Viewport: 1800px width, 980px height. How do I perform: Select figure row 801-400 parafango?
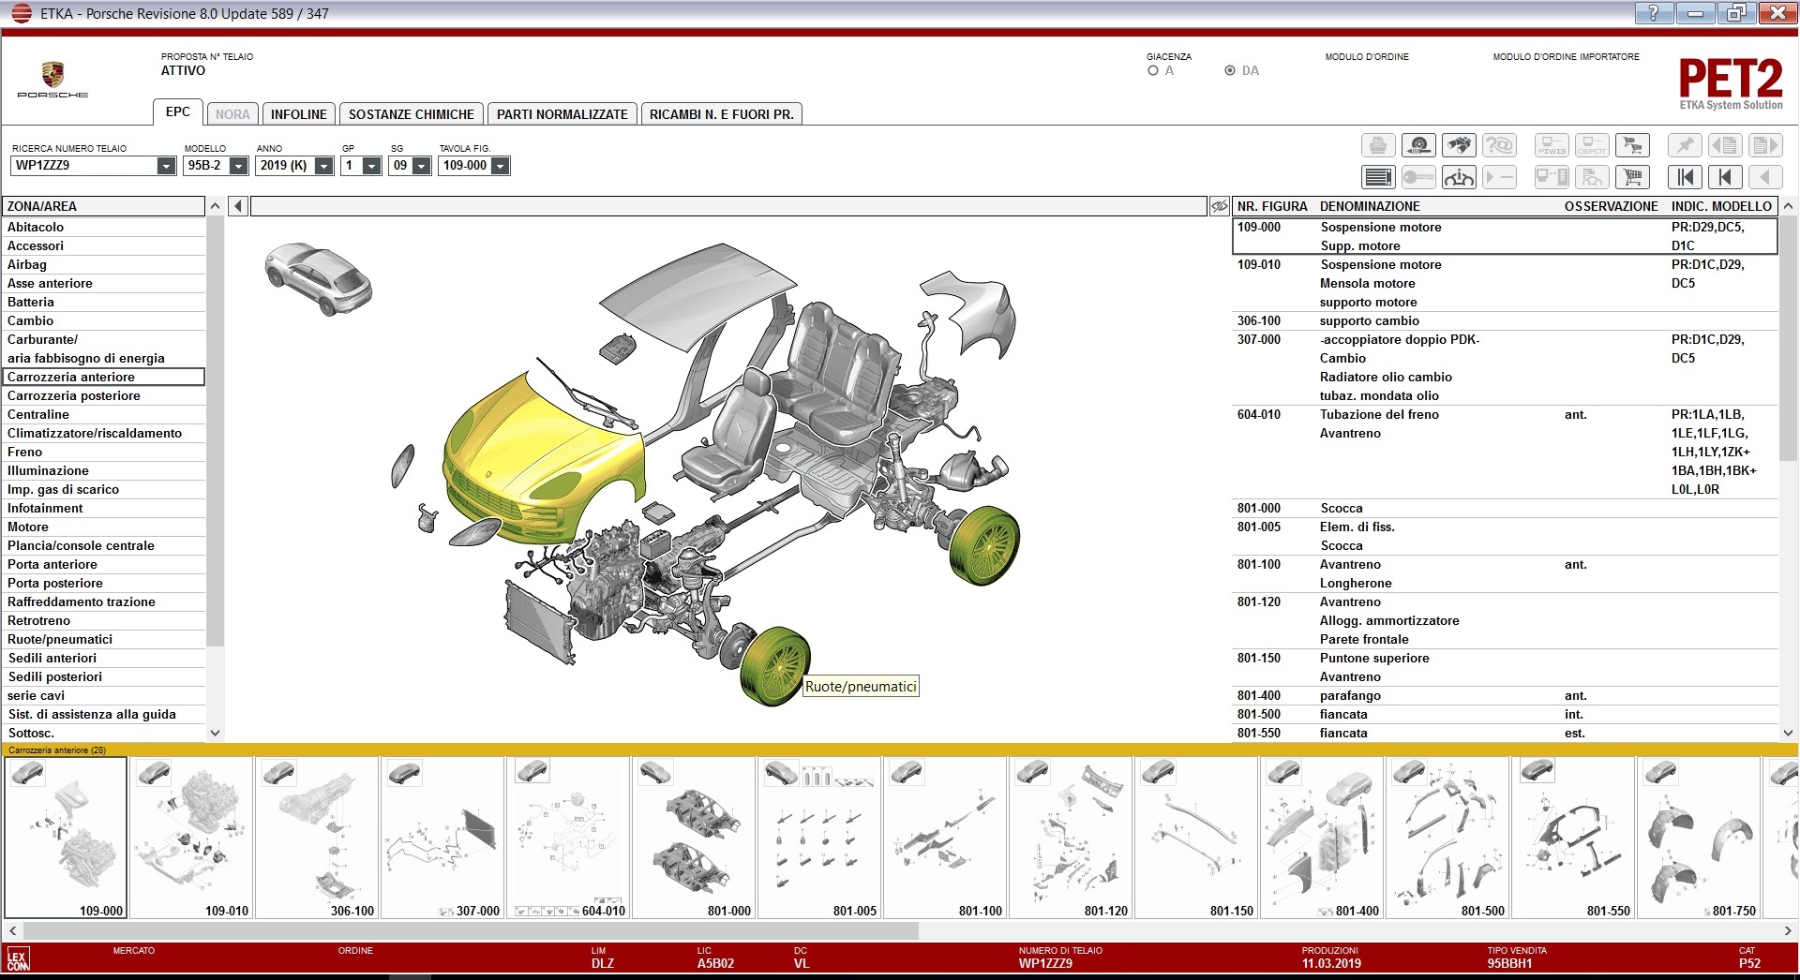(1505, 695)
